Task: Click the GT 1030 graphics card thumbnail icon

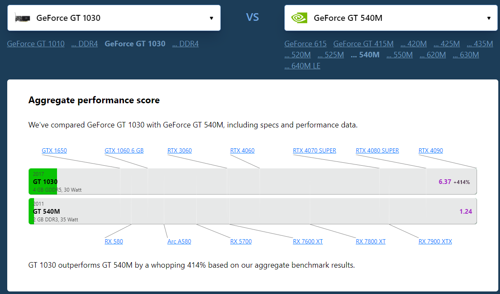Action: point(23,18)
